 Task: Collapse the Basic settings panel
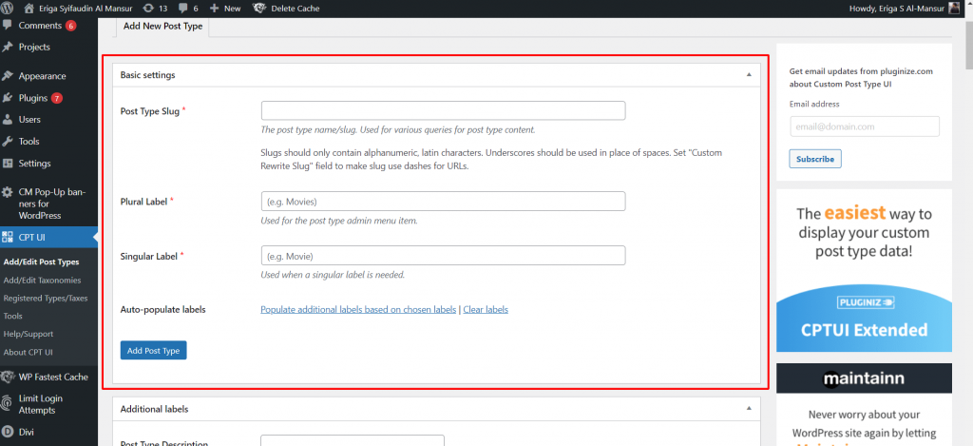tap(749, 74)
